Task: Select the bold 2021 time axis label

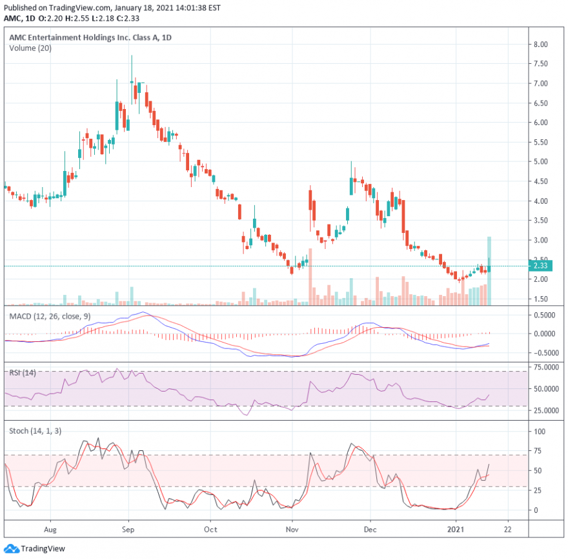Action: click(456, 530)
